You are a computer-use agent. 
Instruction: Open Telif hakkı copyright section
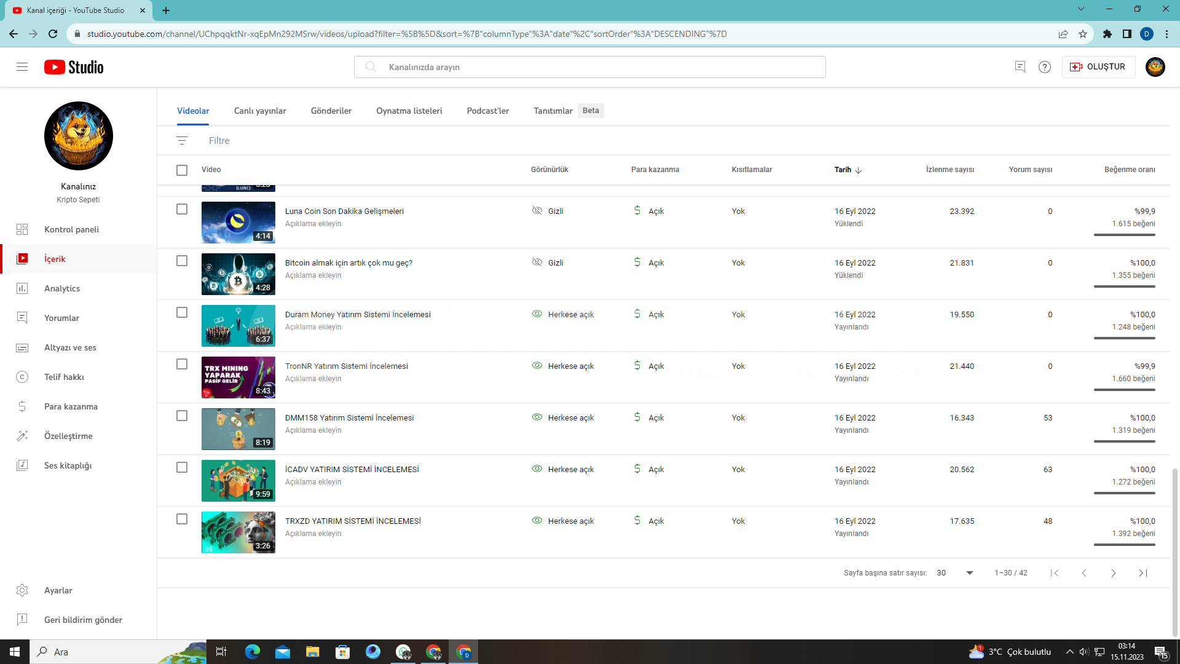pyautogui.click(x=64, y=377)
